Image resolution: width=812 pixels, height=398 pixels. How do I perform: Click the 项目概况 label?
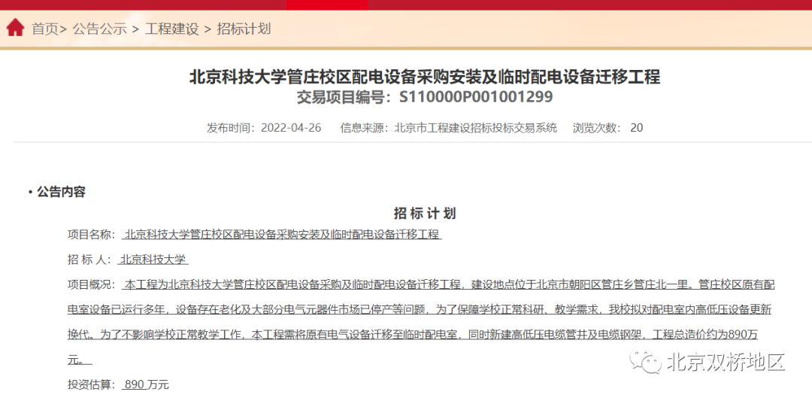point(91,284)
